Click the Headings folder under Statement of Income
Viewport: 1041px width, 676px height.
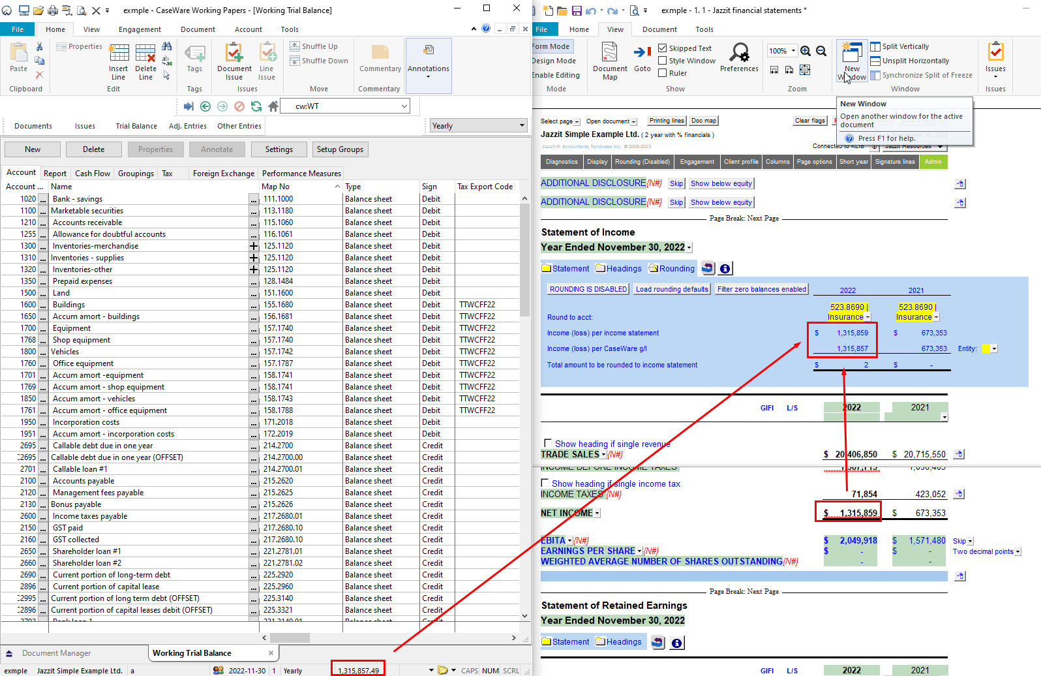[x=618, y=268]
